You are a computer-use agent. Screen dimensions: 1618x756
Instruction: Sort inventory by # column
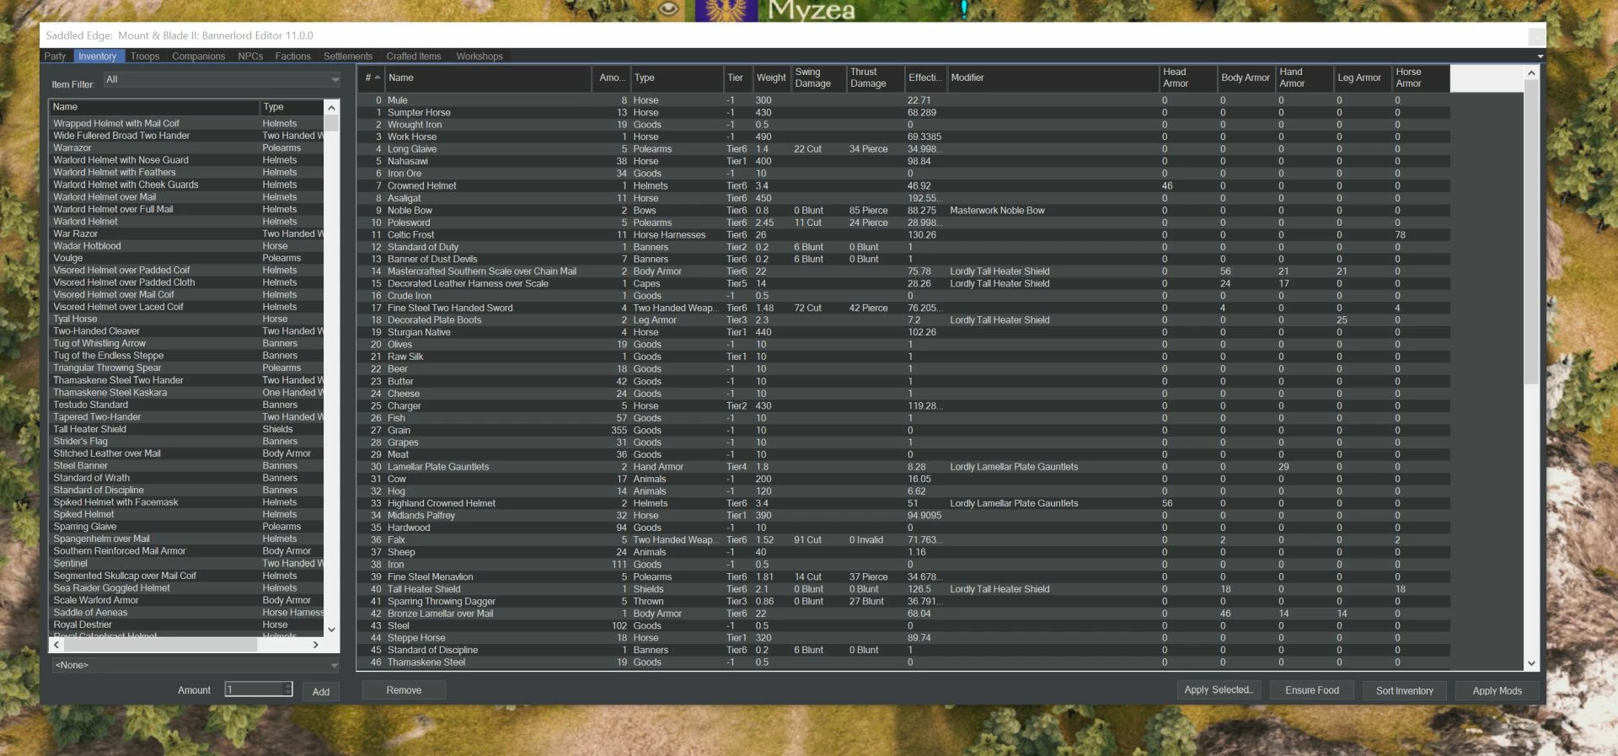[372, 78]
